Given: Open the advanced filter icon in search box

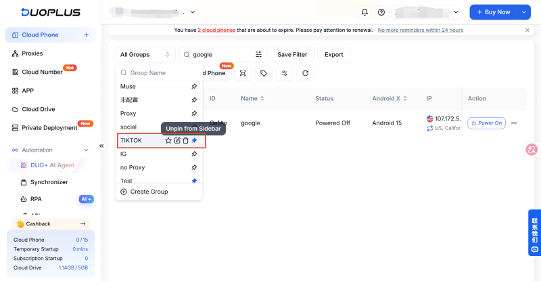Looking at the screenshot, I should click(x=258, y=55).
